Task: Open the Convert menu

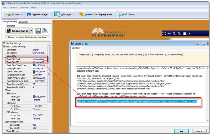Action: (13, 8)
